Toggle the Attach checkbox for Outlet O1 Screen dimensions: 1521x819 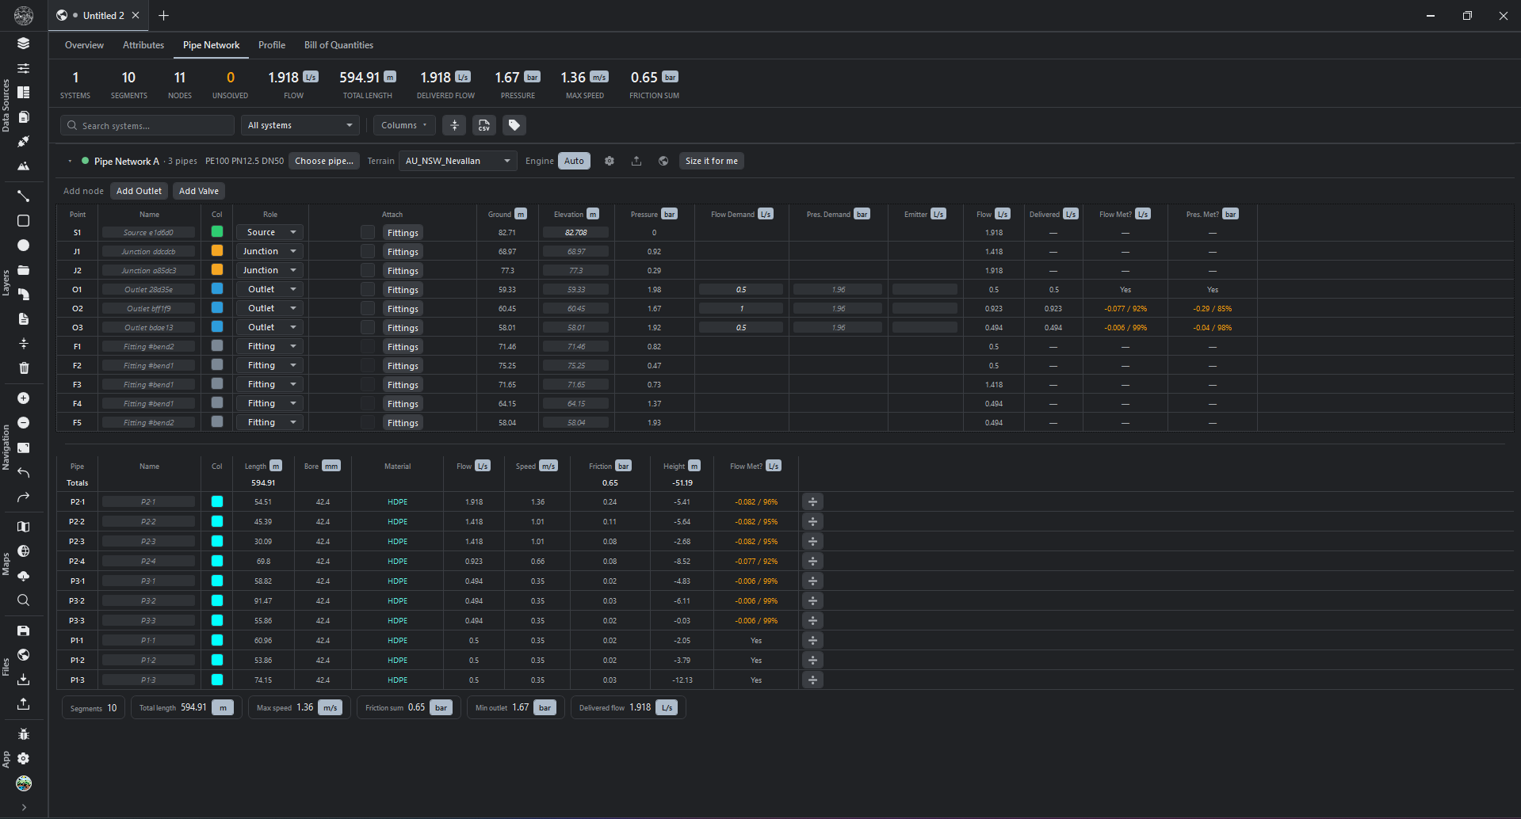coord(368,289)
